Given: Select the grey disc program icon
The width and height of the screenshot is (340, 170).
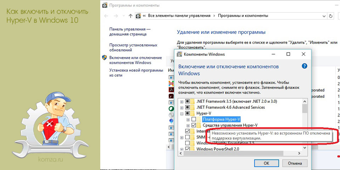Looking at the screenshot, I should 171,115.
